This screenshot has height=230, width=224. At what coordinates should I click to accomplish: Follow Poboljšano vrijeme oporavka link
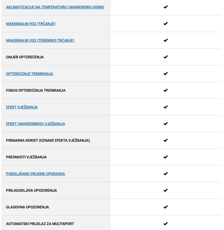[x=35, y=174]
